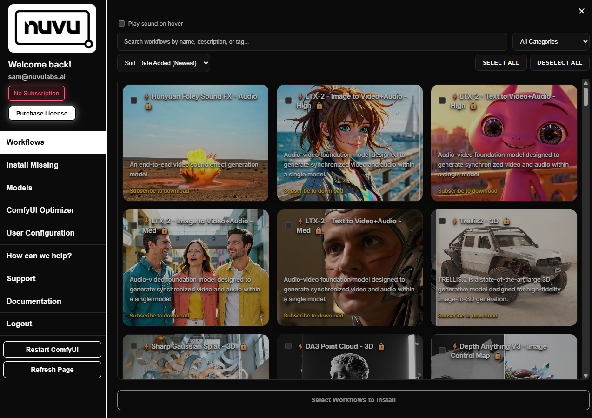This screenshot has height=418, width=592.
Task: Click the lock icon on DA3 Point Cloud - 3D card
Action: [381, 347]
